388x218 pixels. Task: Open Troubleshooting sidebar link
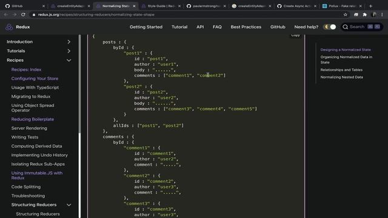coord(28,196)
